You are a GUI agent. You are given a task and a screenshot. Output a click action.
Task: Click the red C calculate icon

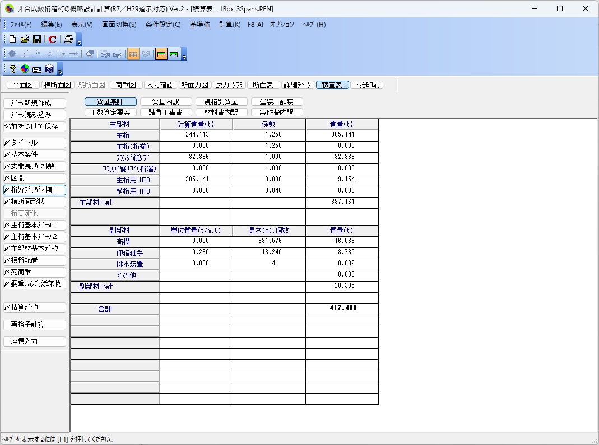[53, 39]
